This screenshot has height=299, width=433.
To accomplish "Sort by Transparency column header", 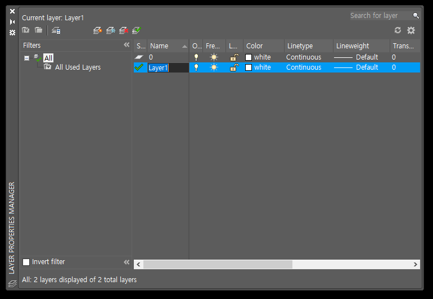I will pyautogui.click(x=405, y=46).
